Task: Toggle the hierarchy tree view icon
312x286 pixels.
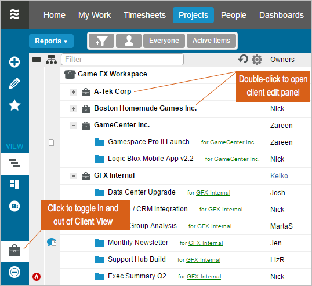Action: click(52, 60)
